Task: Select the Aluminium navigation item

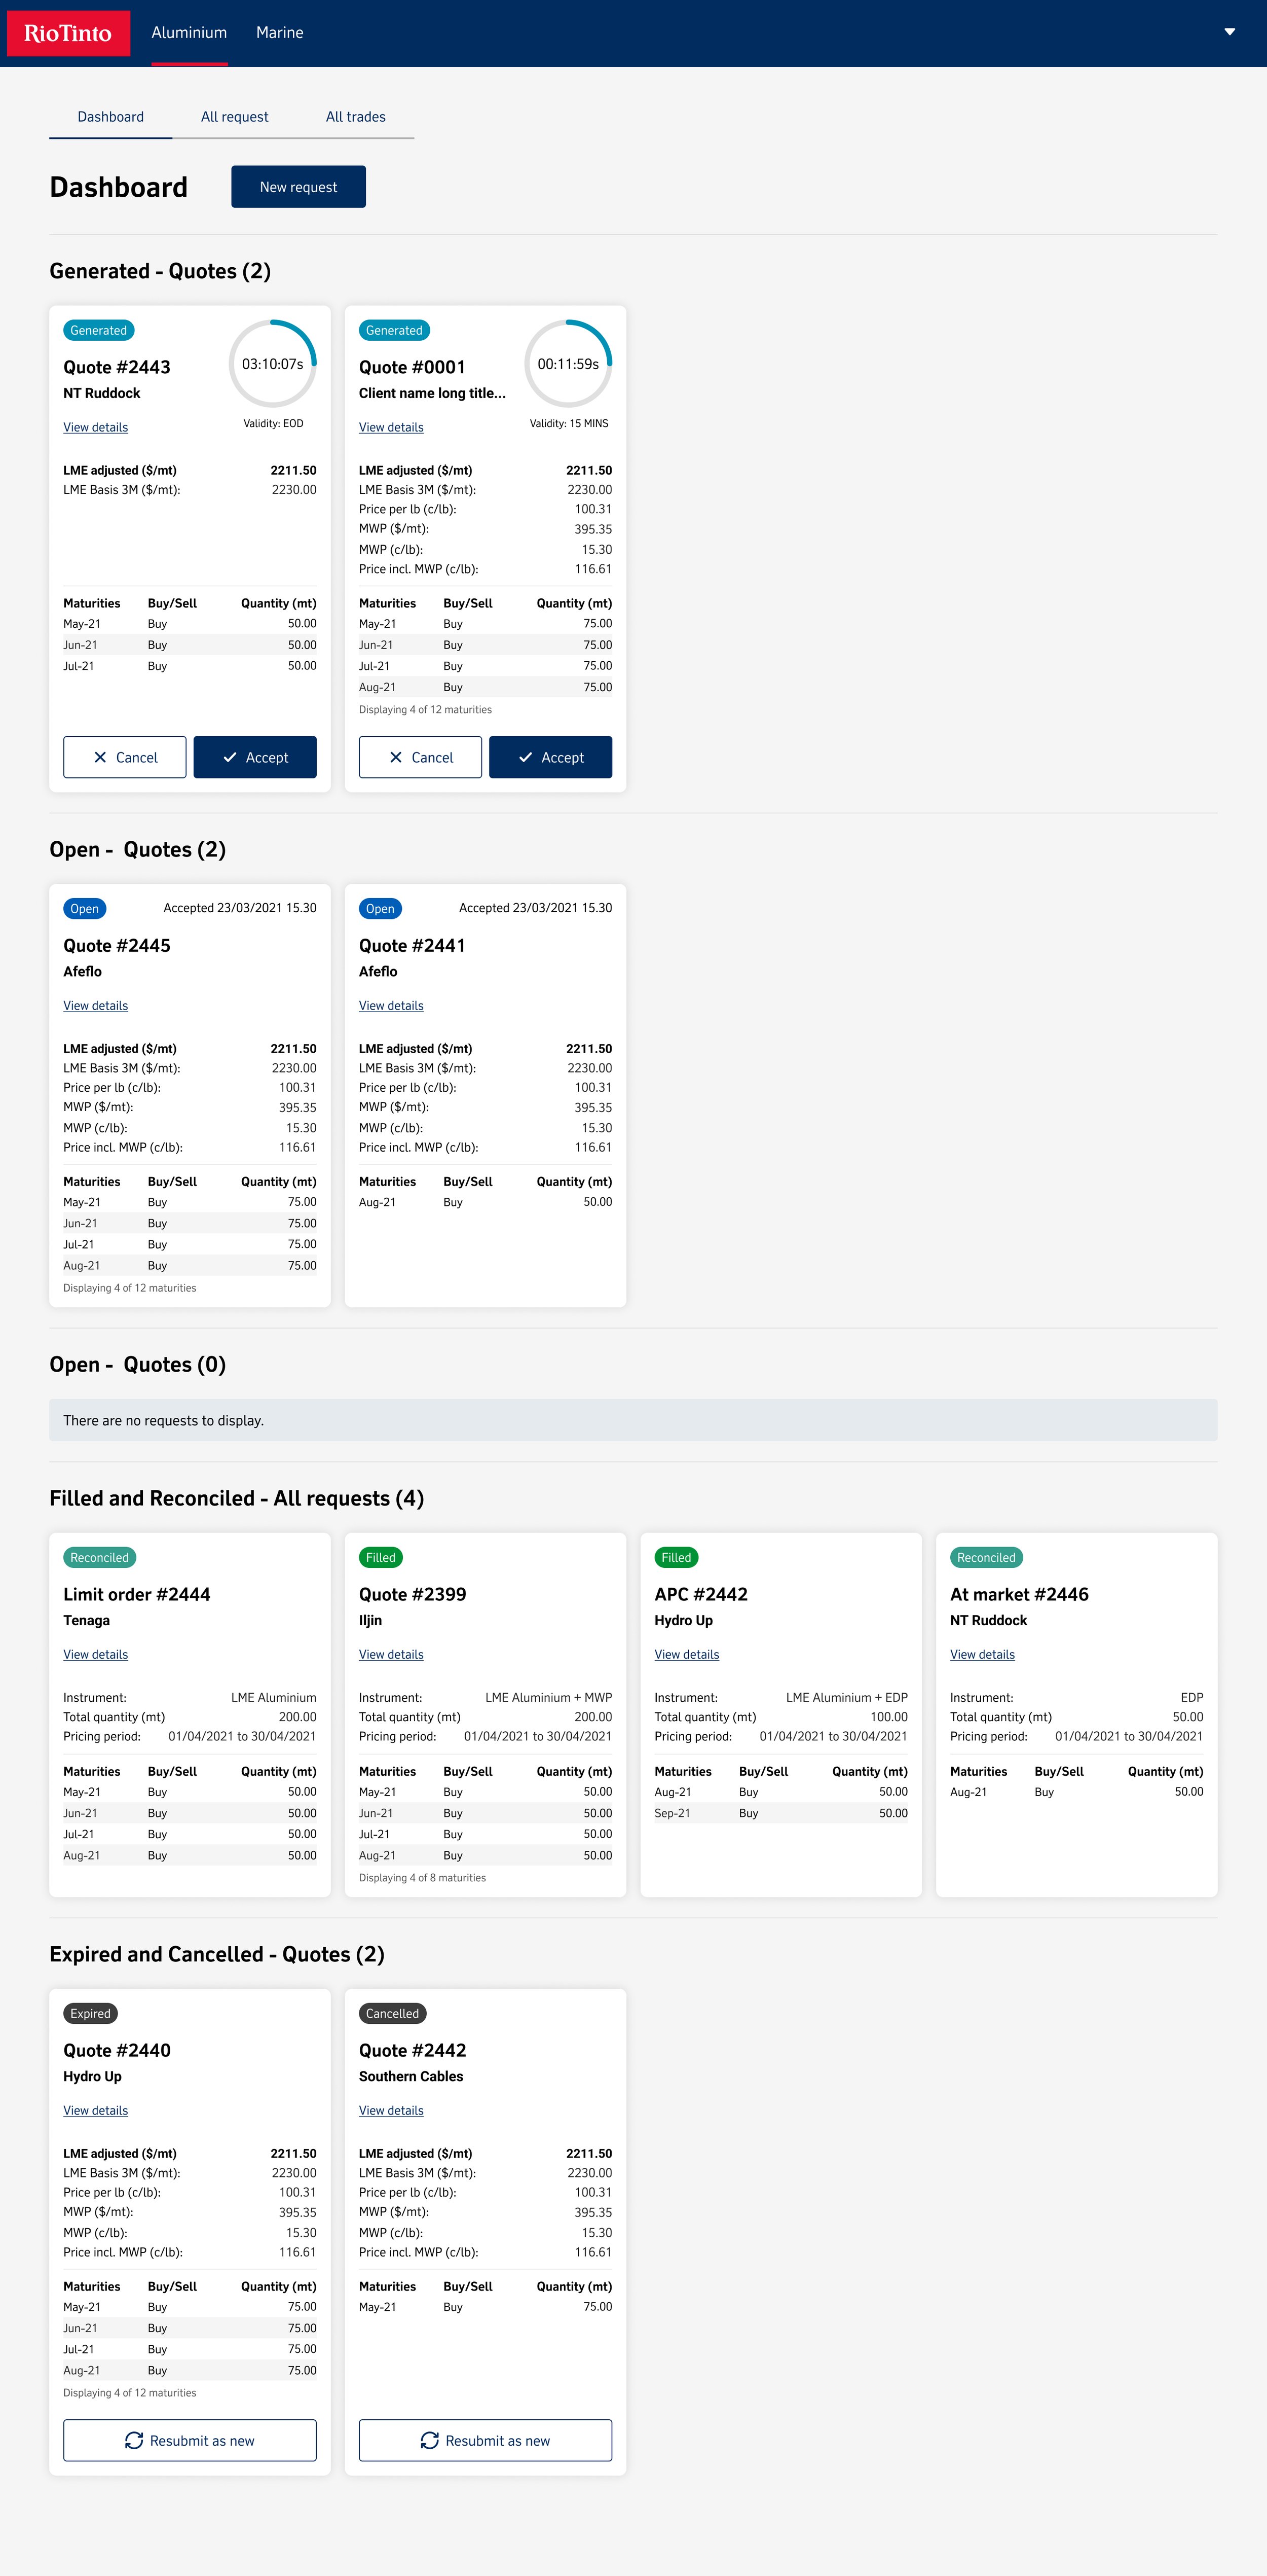Action: tap(189, 33)
